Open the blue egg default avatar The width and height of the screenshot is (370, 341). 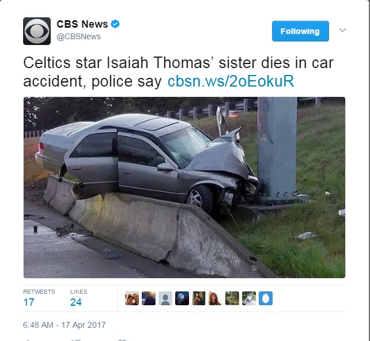pos(266,298)
